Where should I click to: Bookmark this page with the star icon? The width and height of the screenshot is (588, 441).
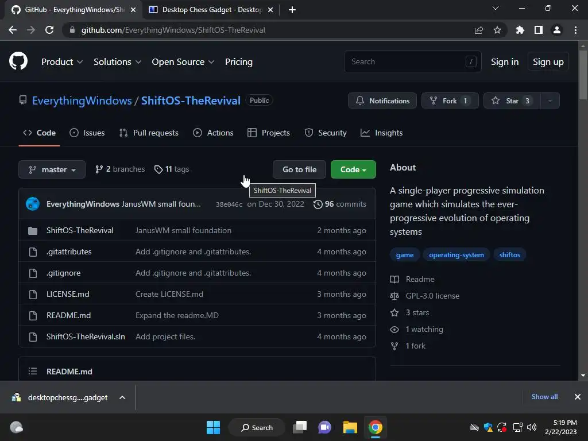tap(497, 30)
